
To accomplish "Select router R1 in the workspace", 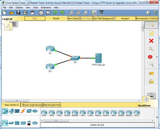I will coord(50,49).
